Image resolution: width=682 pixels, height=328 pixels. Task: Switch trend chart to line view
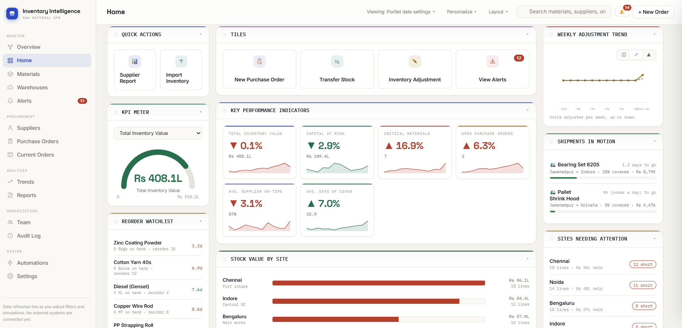coord(636,55)
